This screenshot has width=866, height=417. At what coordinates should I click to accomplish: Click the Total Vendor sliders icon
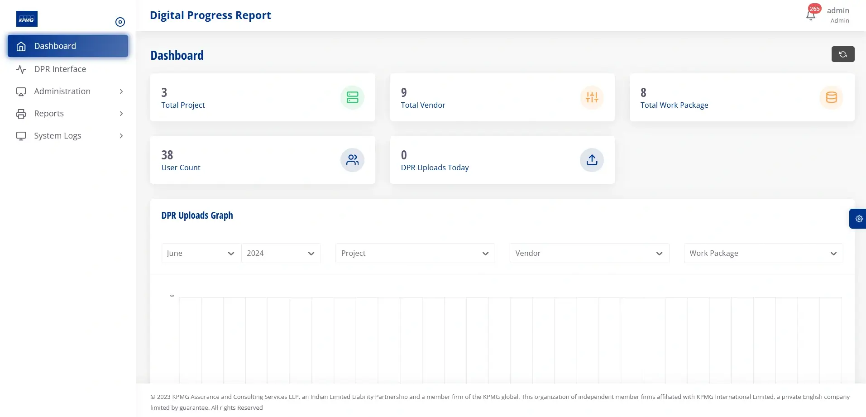(x=592, y=97)
